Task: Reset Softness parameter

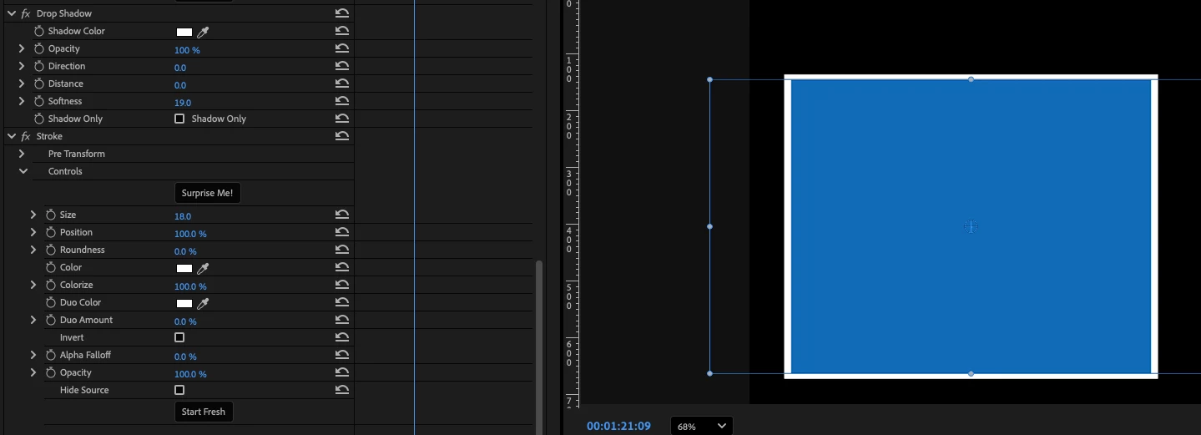Action: point(342,101)
